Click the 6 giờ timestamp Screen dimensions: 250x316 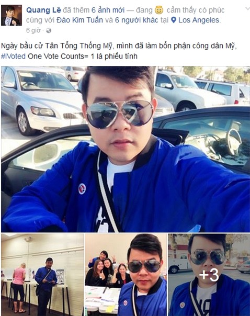[x=33, y=30]
